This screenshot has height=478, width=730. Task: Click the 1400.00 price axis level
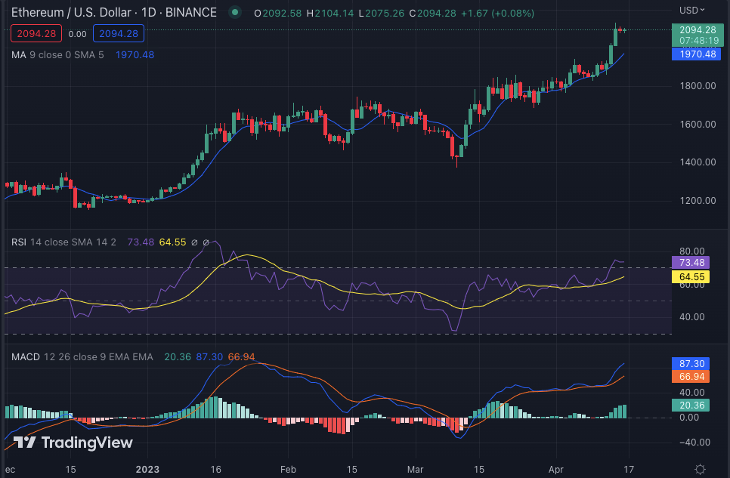[698, 162]
